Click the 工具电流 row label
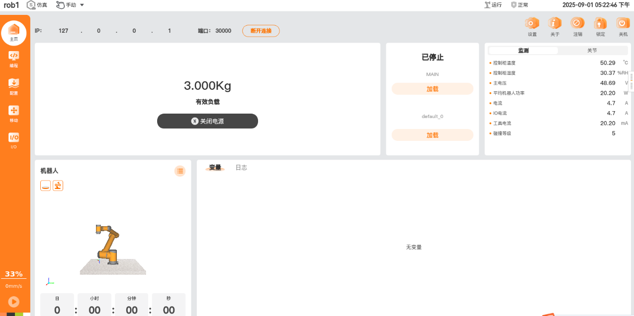This screenshot has height=316, width=634. (502, 123)
